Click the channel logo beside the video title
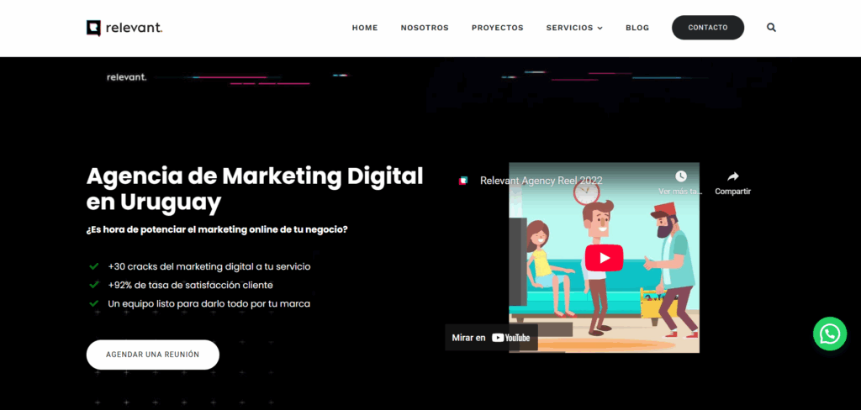Screen dimensions: 861x410 463,181
